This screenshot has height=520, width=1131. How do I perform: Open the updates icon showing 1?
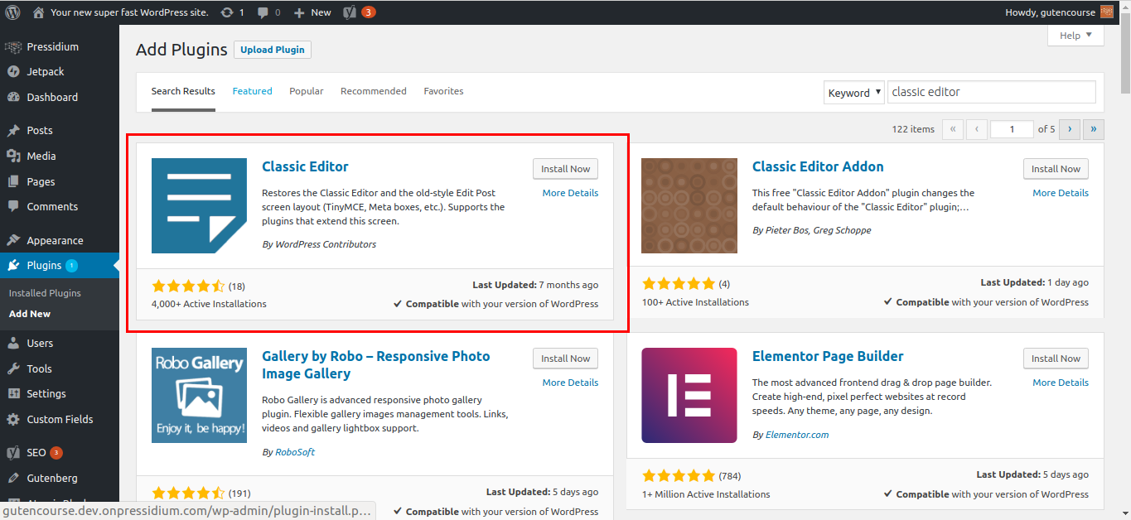227,12
